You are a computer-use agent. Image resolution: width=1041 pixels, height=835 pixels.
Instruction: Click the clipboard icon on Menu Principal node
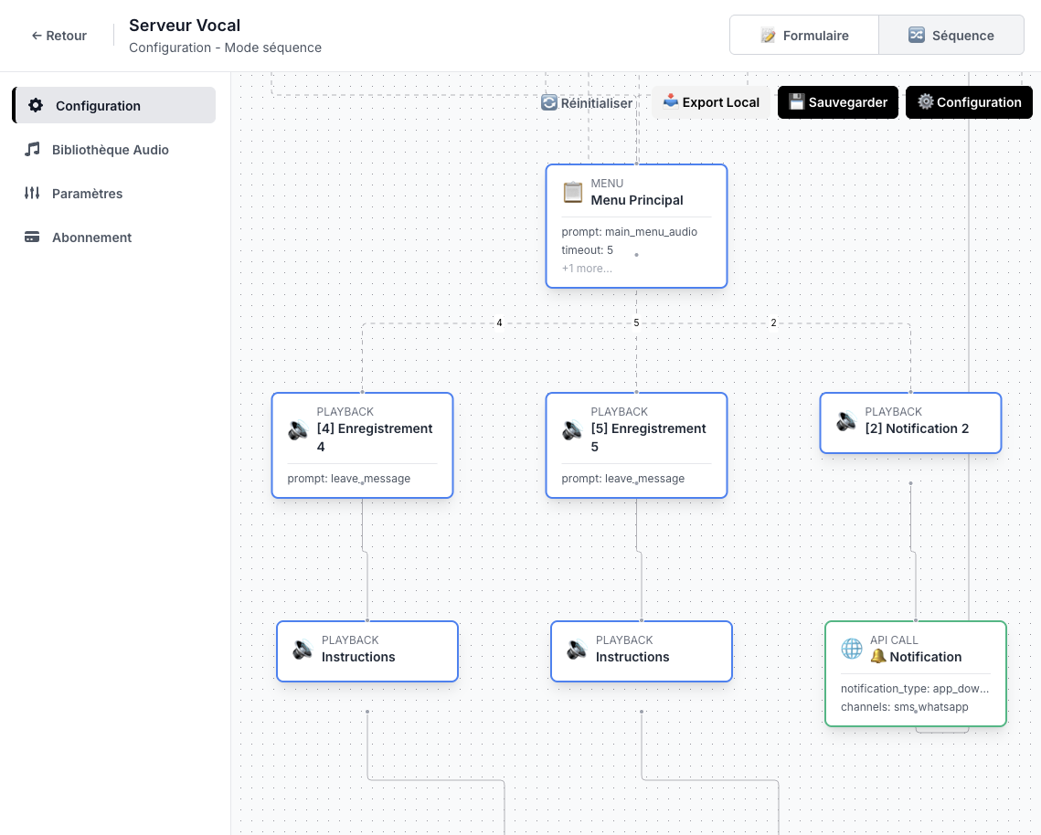573,193
